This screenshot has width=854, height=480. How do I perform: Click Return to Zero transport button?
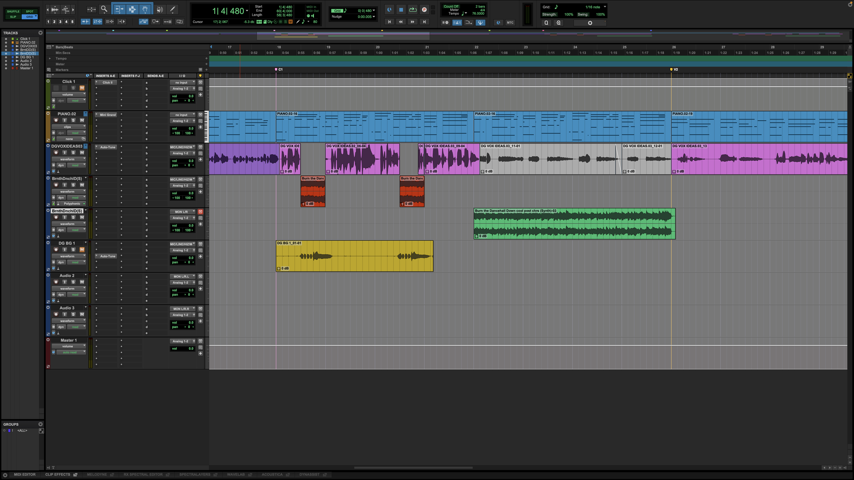tap(389, 22)
